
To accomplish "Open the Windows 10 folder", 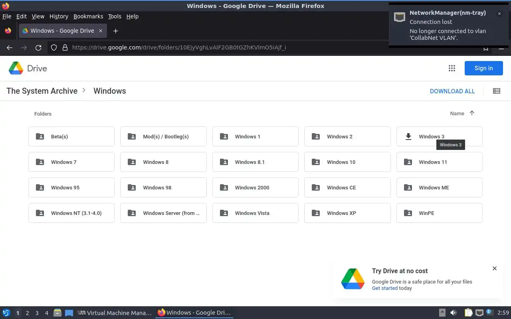I will tap(347, 162).
